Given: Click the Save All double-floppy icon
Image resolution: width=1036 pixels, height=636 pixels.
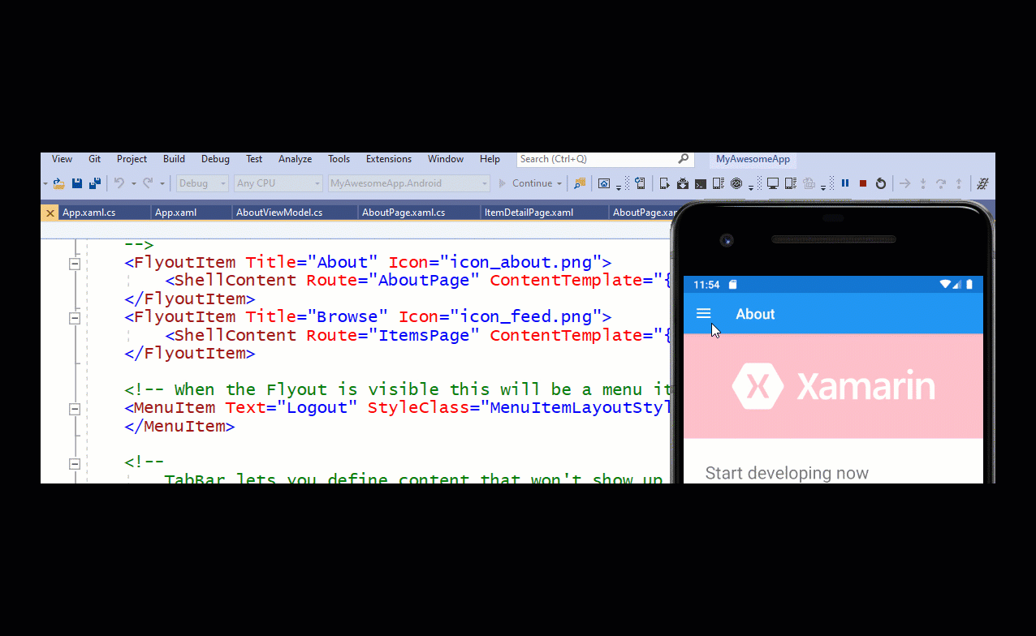Looking at the screenshot, I should pyautogui.click(x=95, y=183).
